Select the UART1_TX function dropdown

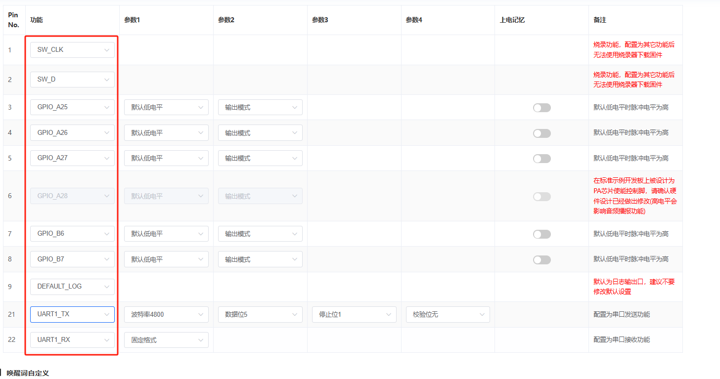point(72,314)
